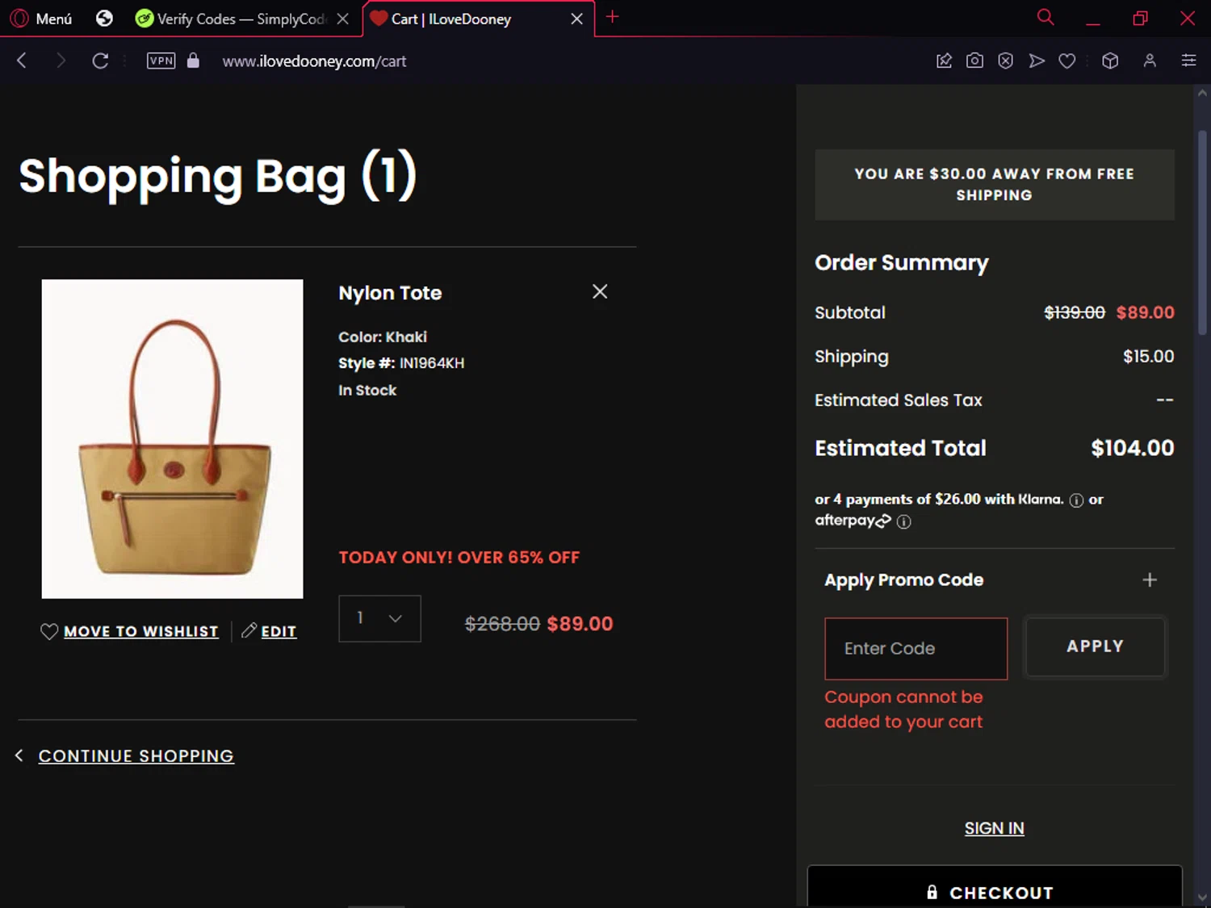Click the Nylon Tote product image

(173, 439)
